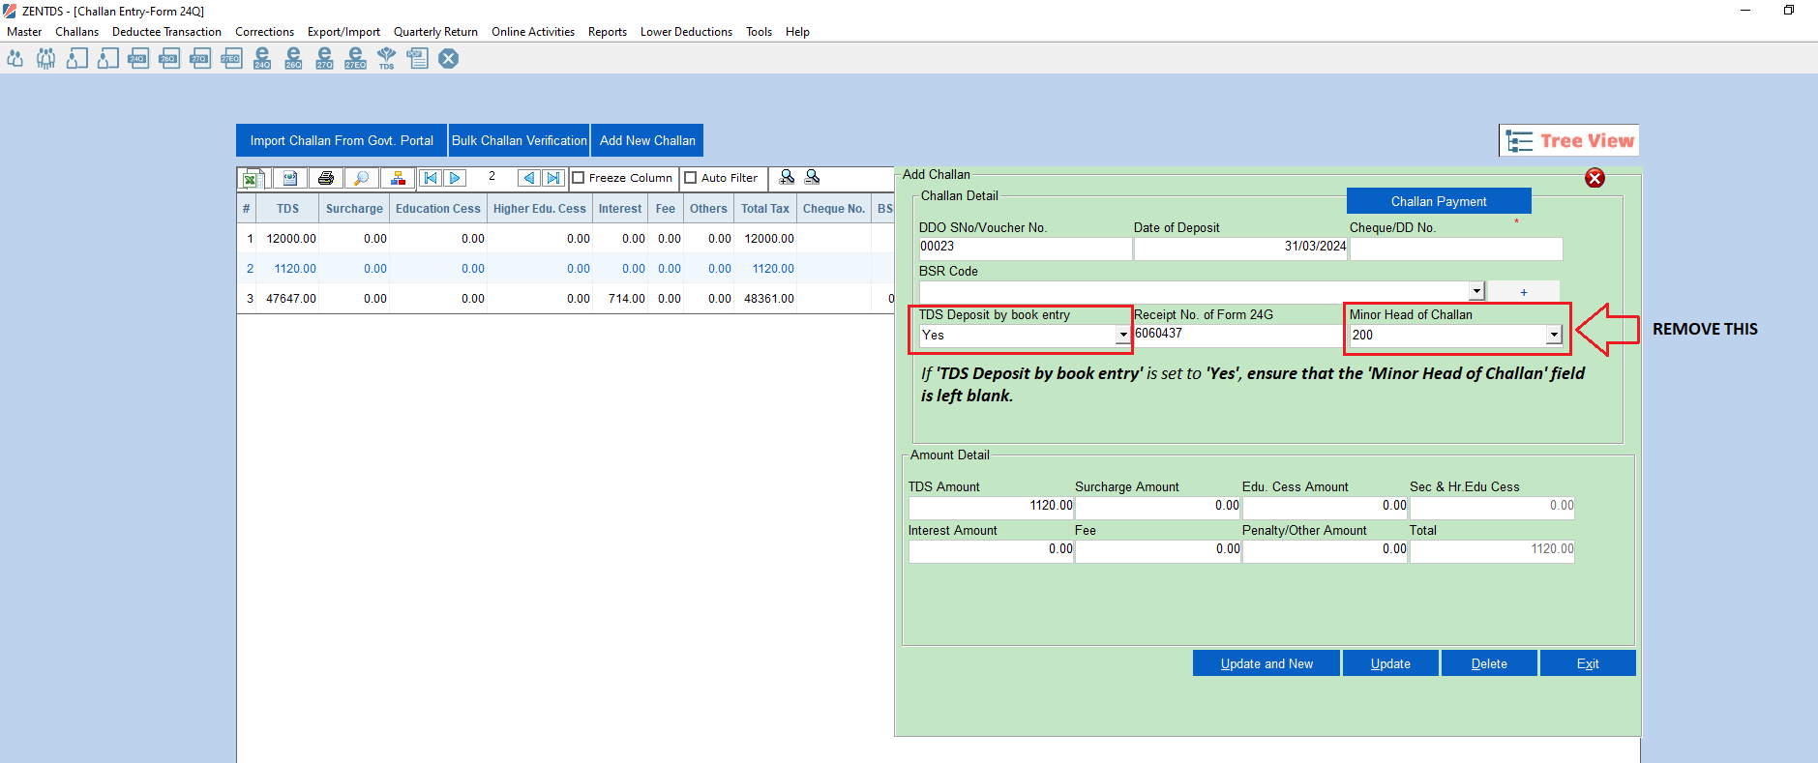Screen dimensions: 1818x763
Task: Click the plus button beside BSR Code
Action: point(1523,292)
